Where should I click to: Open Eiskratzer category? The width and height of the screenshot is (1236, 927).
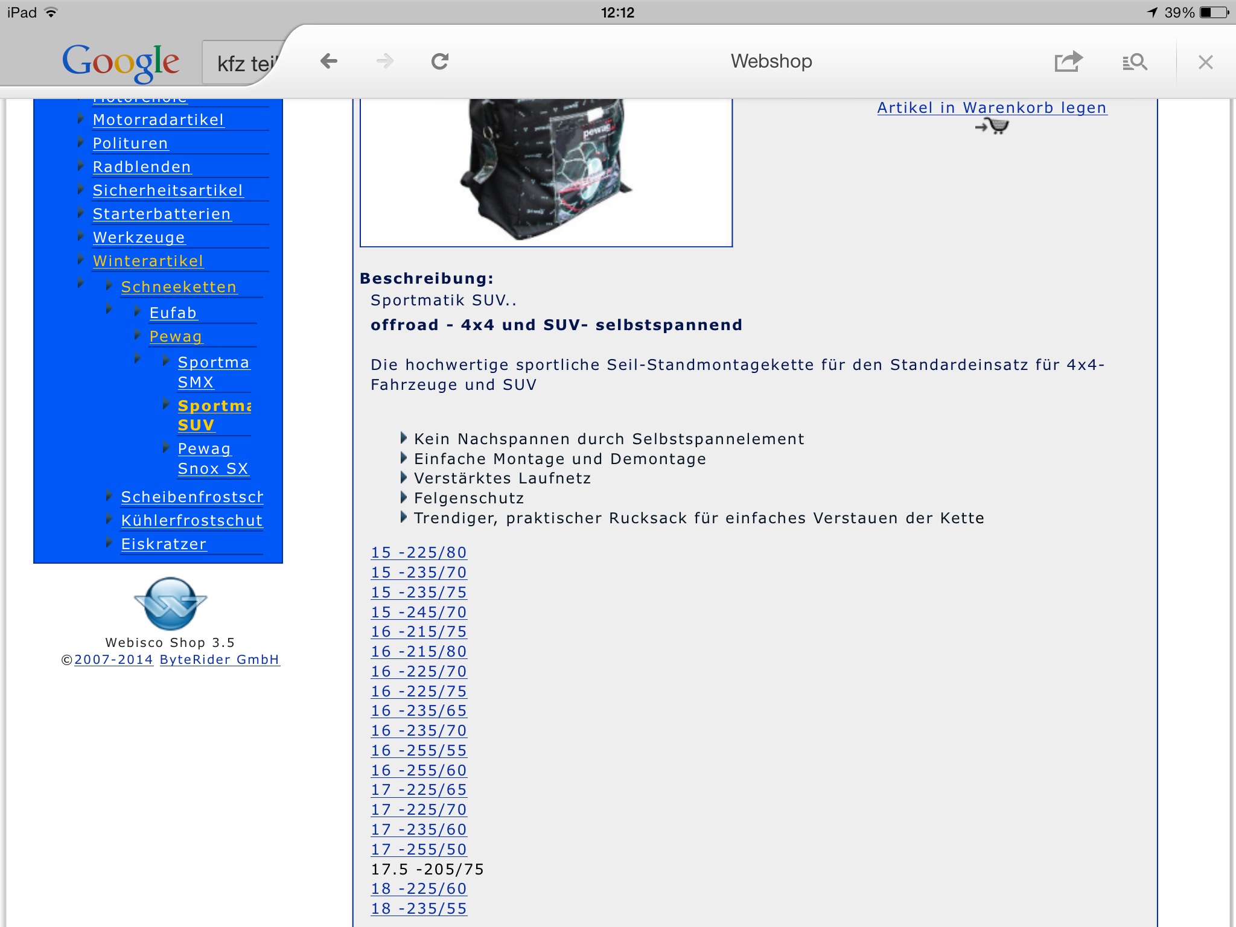[164, 544]
